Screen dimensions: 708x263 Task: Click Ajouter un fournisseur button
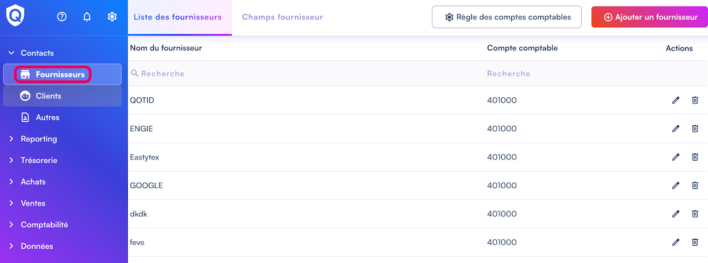(x=650, y=17)
